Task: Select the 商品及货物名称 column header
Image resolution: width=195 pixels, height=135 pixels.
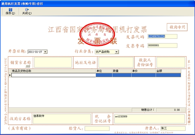Action: tap(54, 71)
